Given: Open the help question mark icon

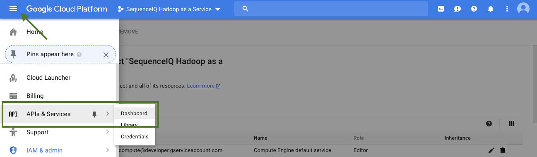Looking at the screenshot, I should [x=474, y=9].
